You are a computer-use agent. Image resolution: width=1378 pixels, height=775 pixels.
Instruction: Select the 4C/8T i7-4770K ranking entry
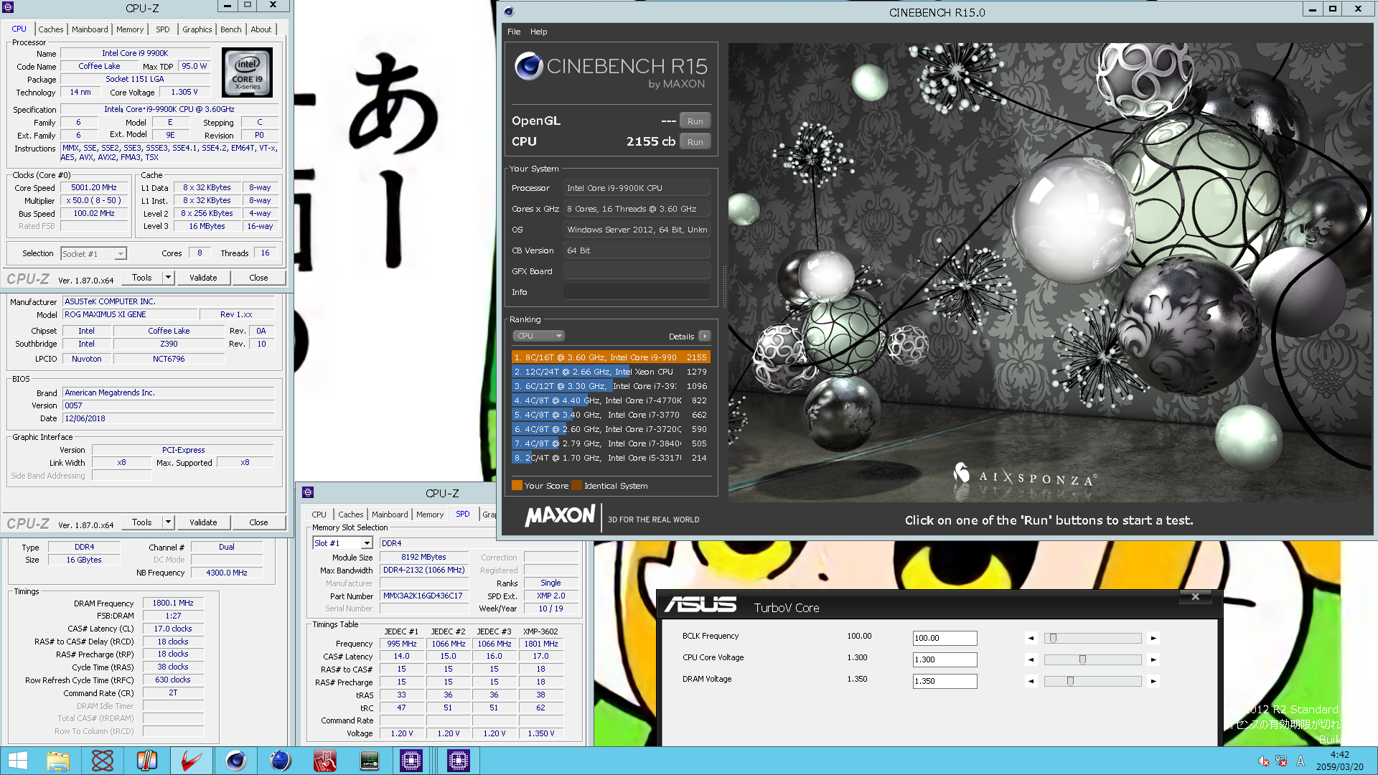point(611,400)
